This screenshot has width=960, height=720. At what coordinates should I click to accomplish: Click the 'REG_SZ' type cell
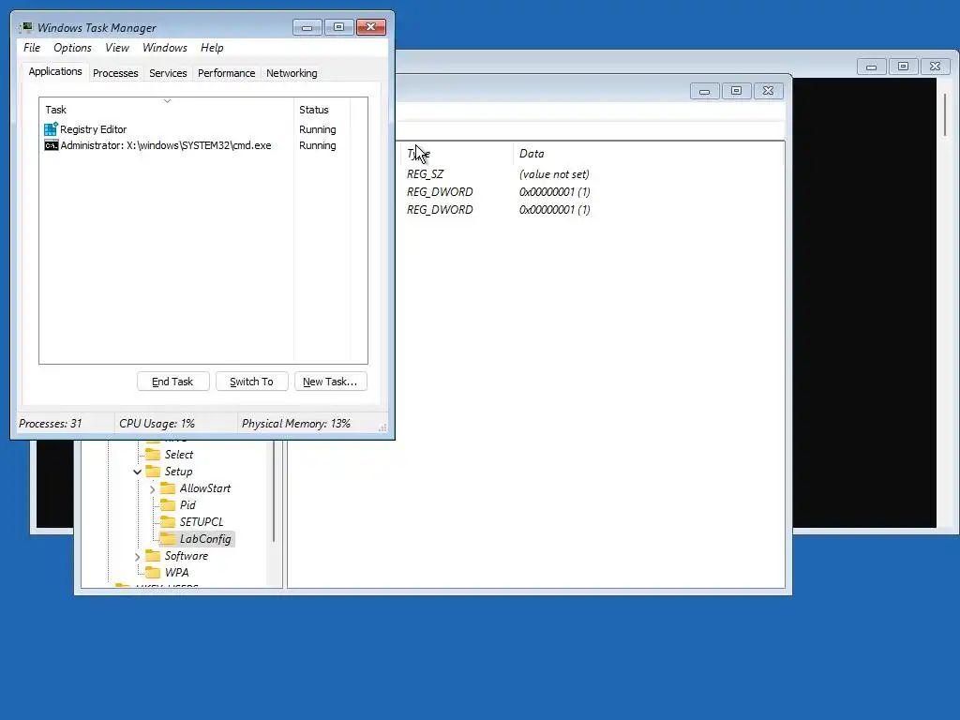425,173
